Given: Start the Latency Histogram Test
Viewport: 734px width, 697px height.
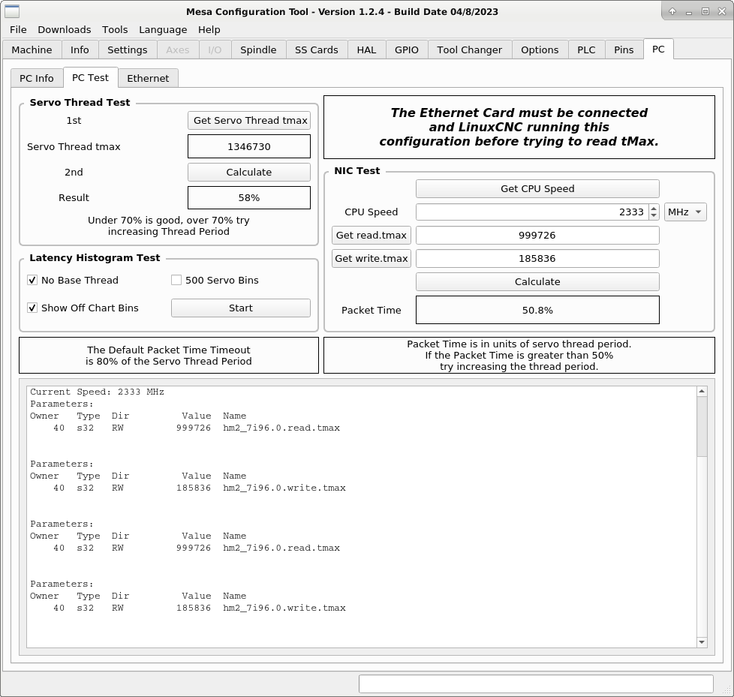Looking at the screenshot, I should tap(241, 308).
